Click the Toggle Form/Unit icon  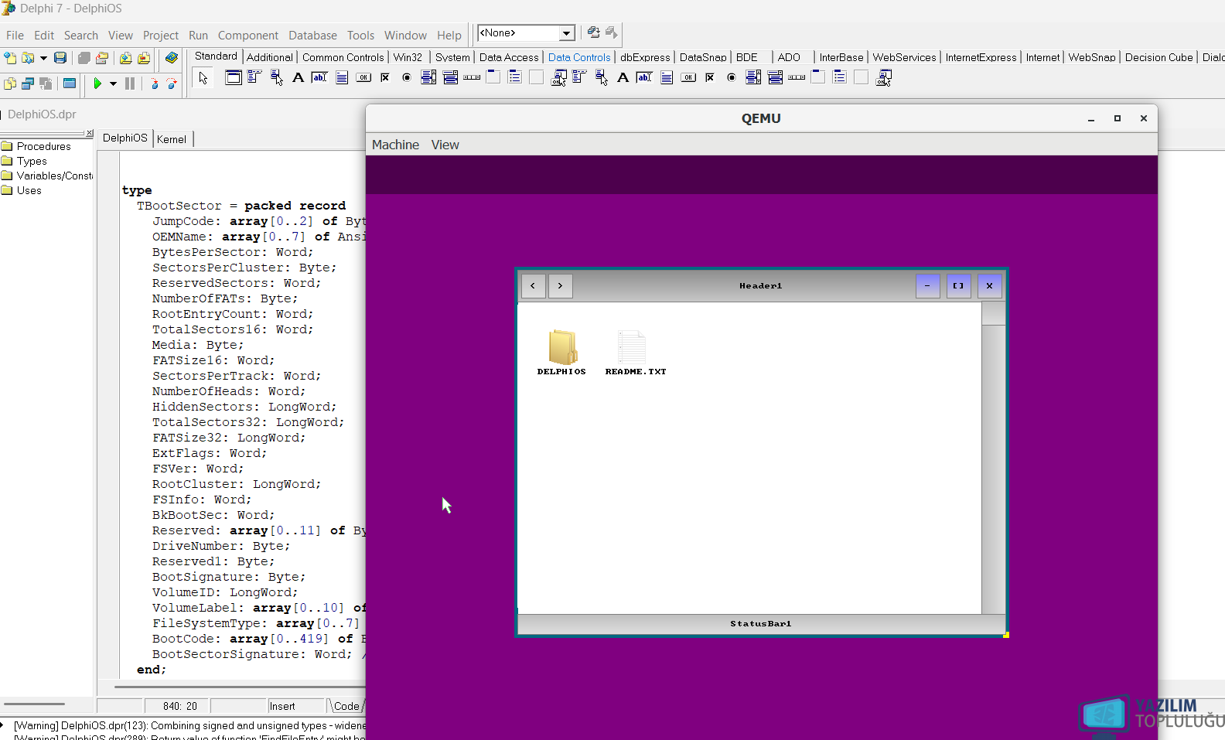(46, 84)
